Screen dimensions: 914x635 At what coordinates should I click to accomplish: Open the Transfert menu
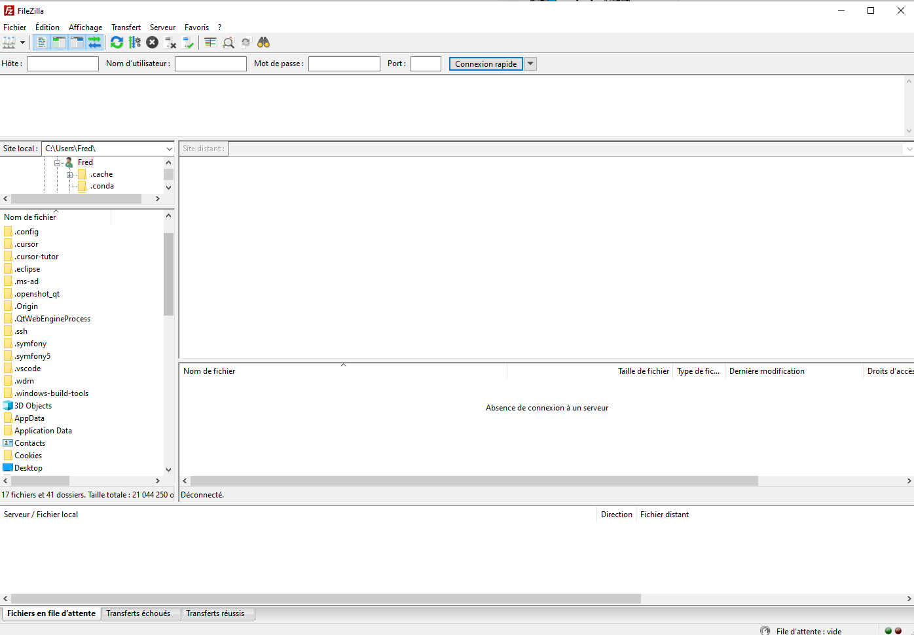126,27
